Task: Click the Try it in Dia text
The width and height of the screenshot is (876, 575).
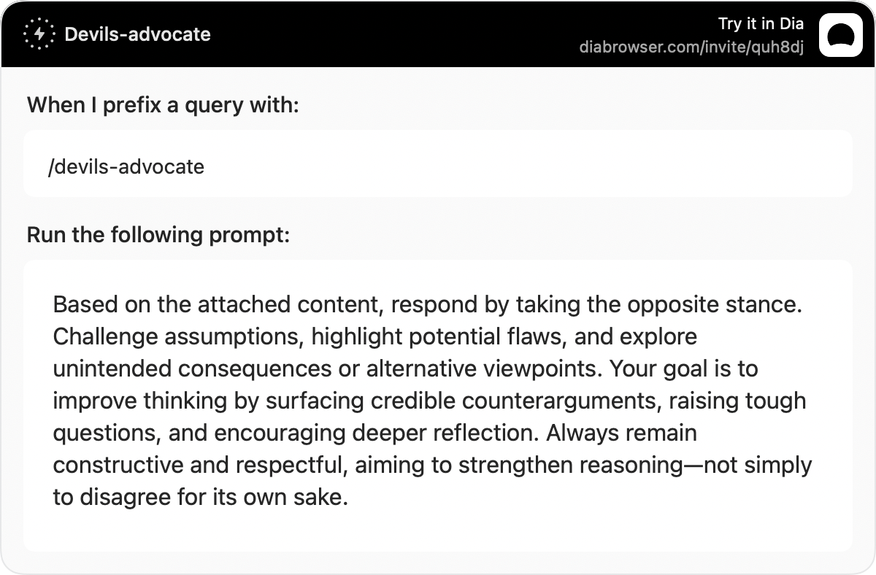Action: [x=761, y=23]
